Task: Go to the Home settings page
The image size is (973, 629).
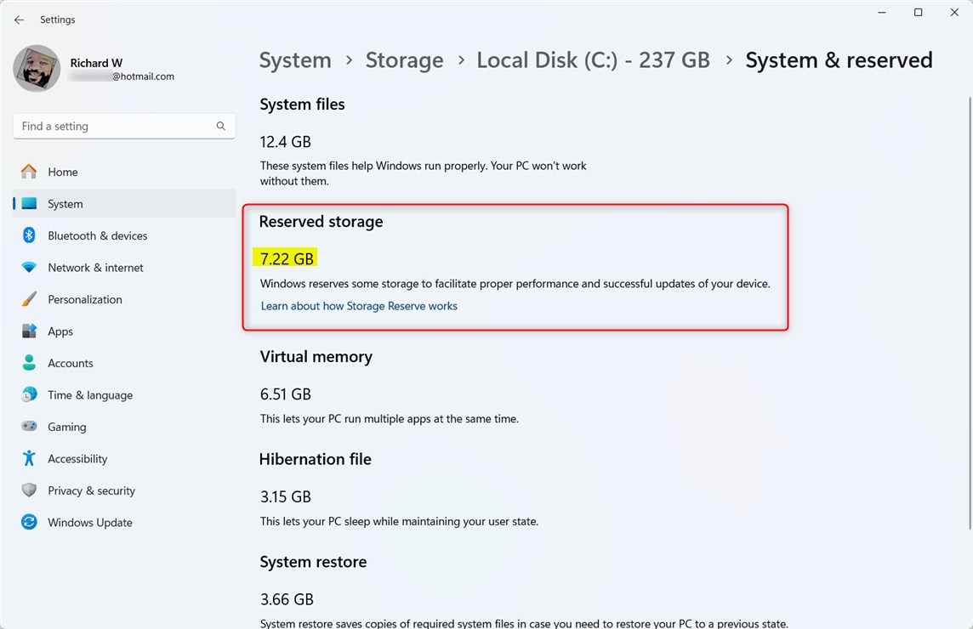Action: click(x=63, y=171)
